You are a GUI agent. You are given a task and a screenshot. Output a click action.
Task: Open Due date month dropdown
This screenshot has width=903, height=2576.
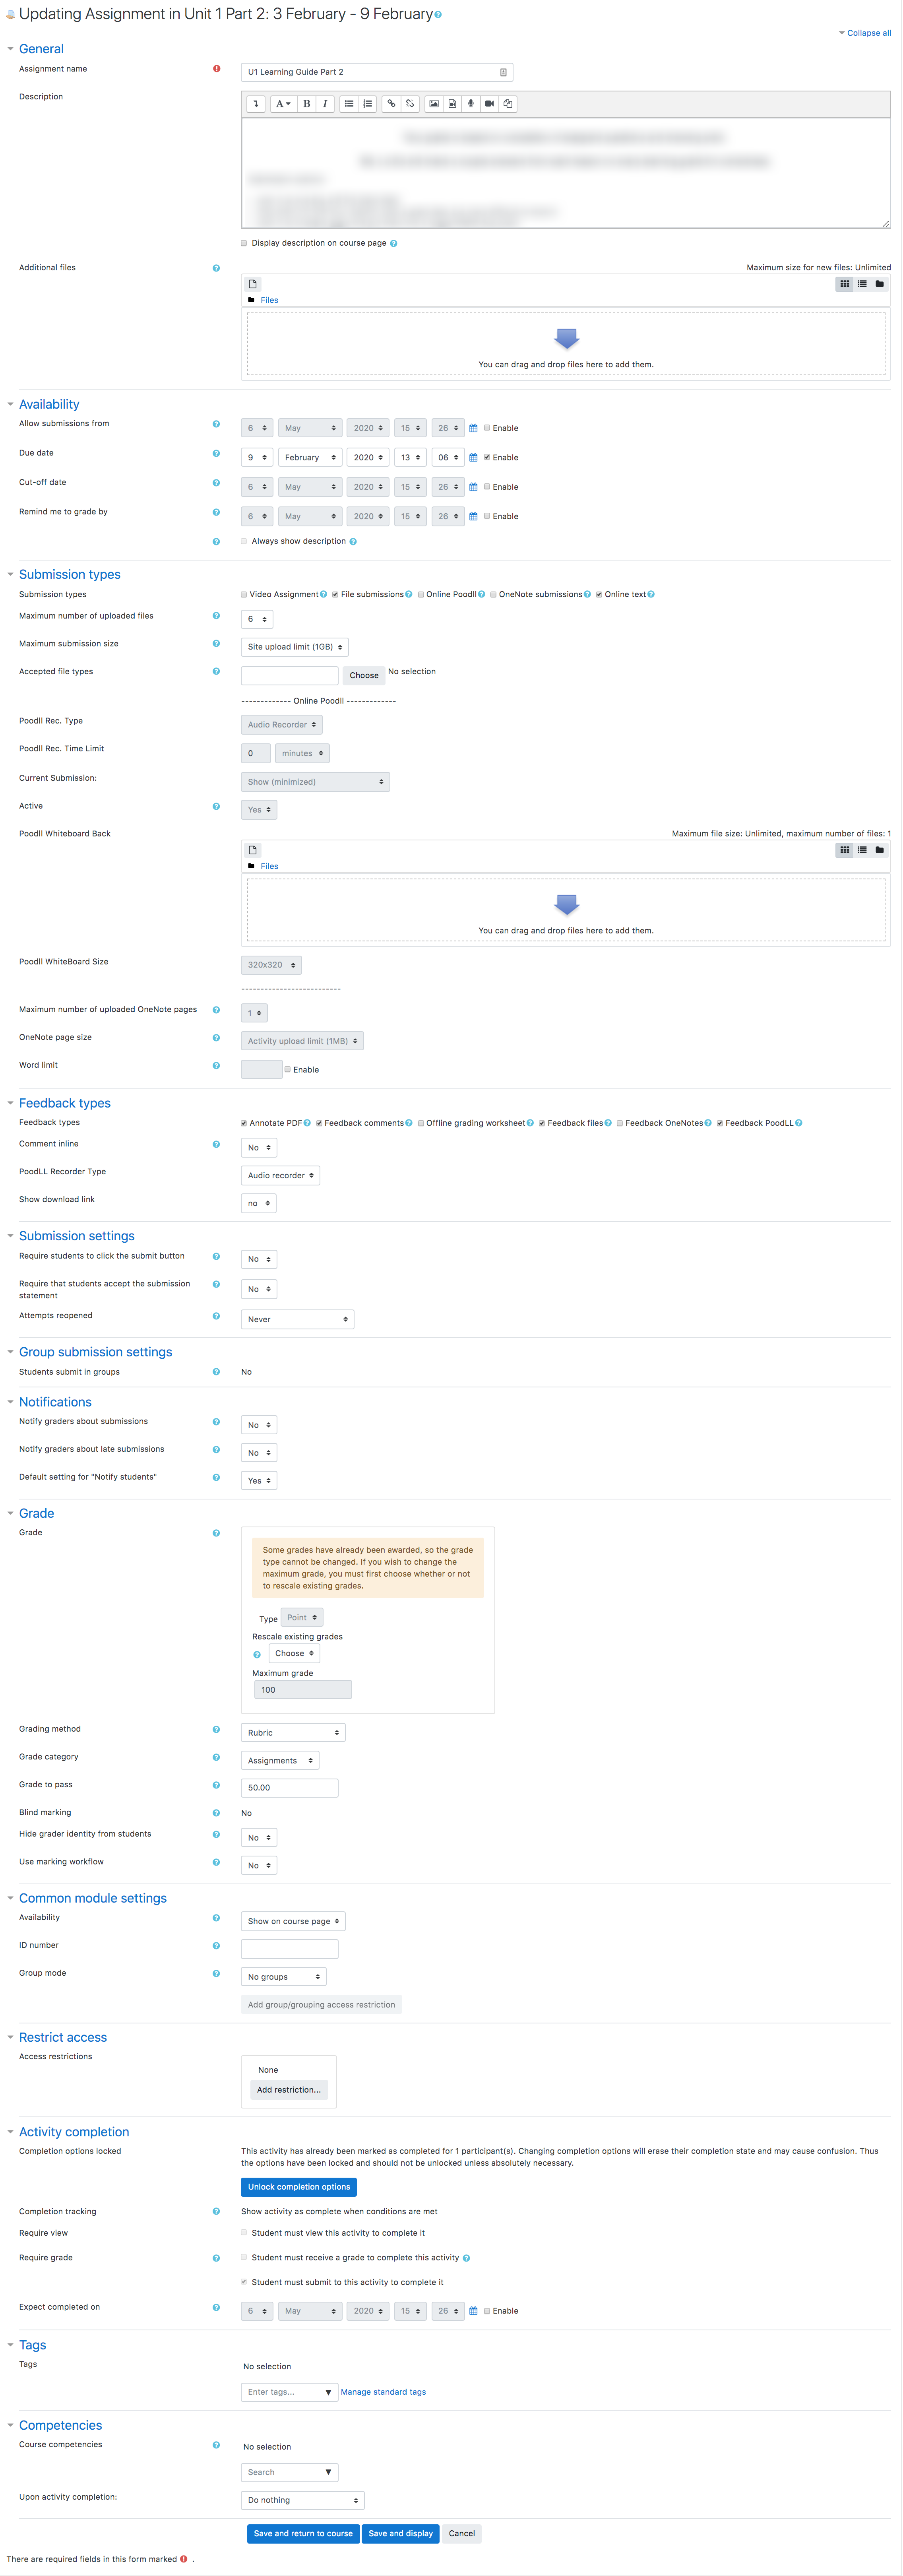point(310,458)
